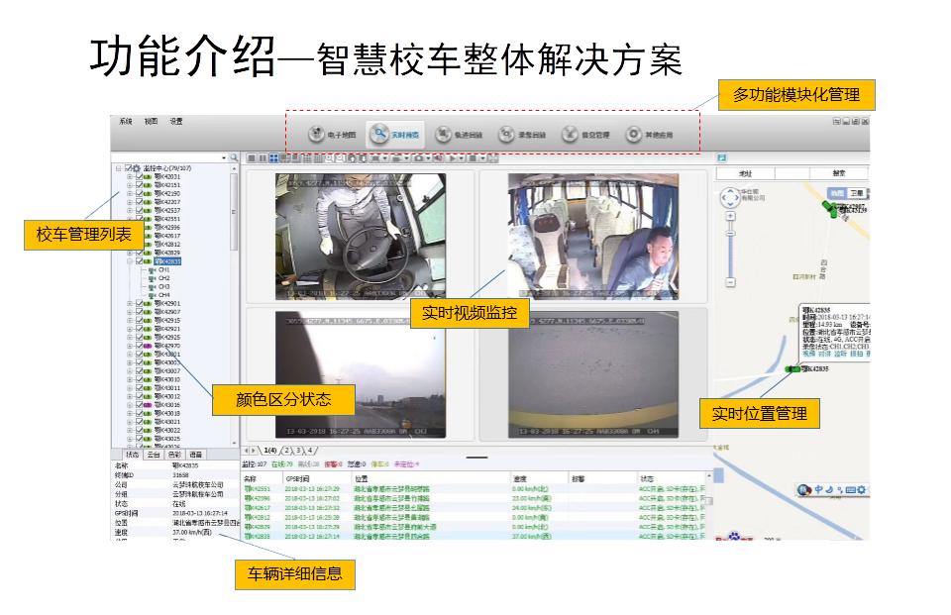Open the 其他应用 other applications module
The width and height of the screenshot is (951, 615).
pos(648,135)
